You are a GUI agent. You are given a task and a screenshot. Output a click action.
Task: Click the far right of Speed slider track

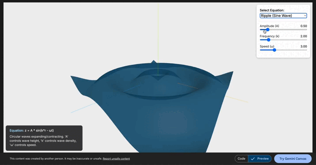(306, 50)
